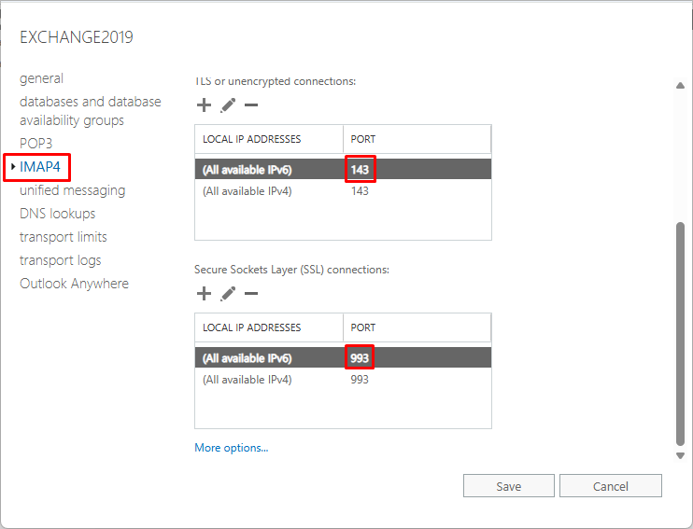The height and width of the screenshot is (529, 693).
Task: Click LOCAL IP ADDRESSES header in SSL table
Action: pos(269,327)
